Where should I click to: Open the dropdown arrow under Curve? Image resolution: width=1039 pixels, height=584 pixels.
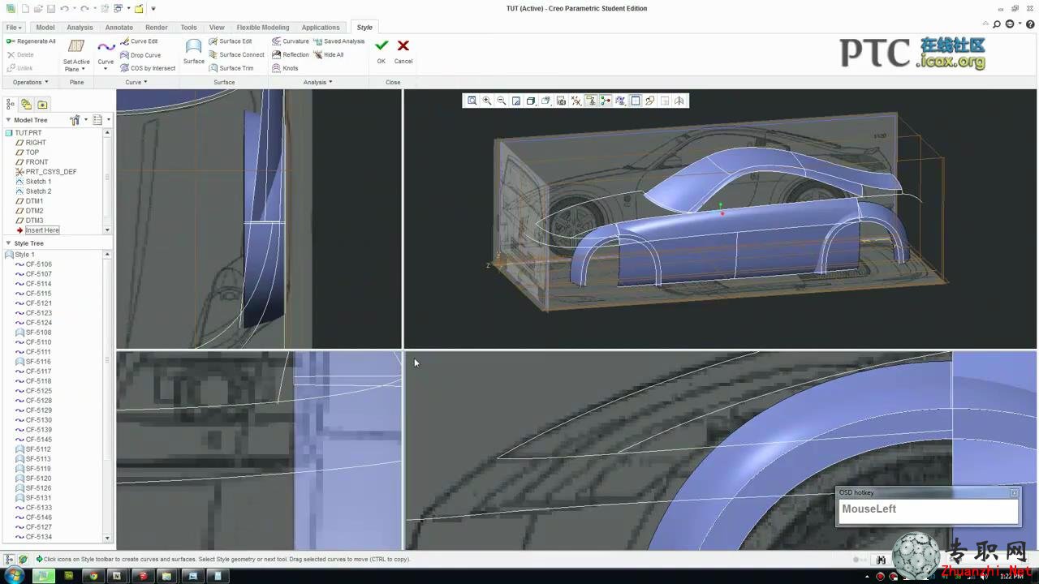pos(106,69)
